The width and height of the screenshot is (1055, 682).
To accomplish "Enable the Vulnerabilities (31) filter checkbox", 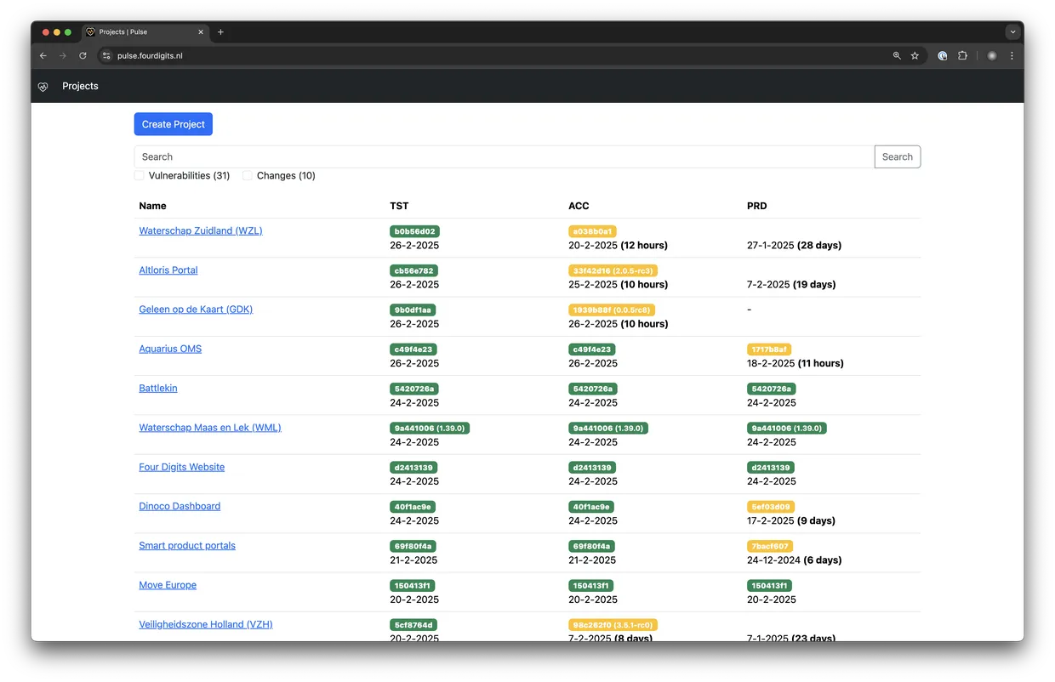I will coord(139,175).
